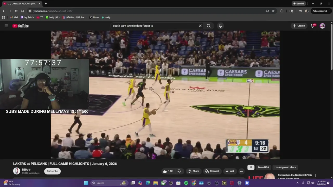
Task: Open volume control in system tray
Action: point(313,183)
